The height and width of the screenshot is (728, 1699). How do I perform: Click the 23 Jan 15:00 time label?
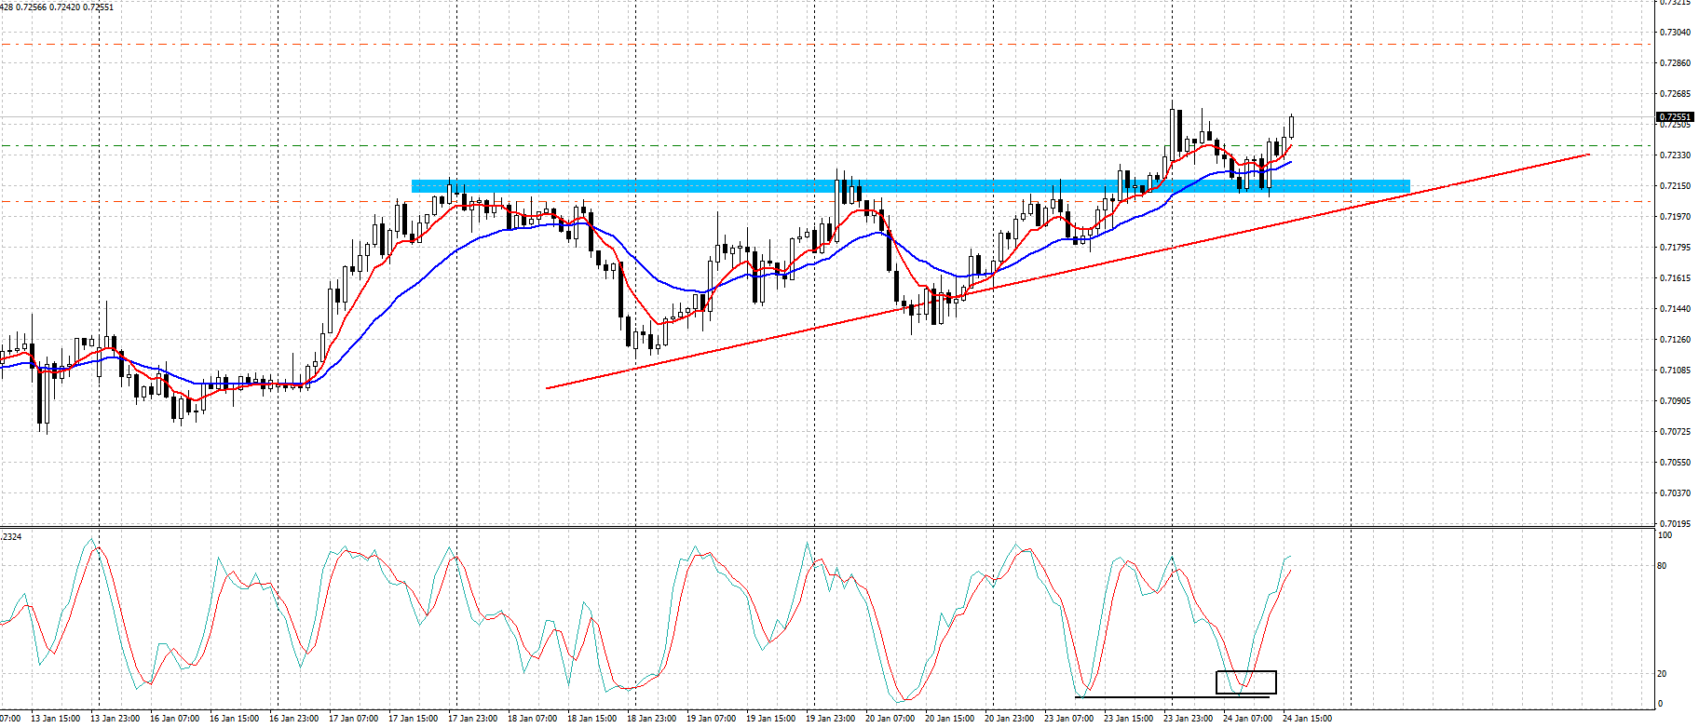coord(1129,719)
